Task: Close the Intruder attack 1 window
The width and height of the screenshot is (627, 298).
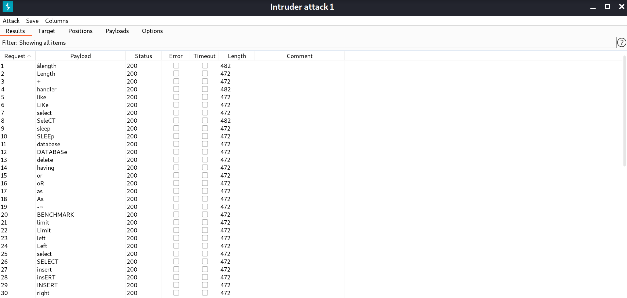Action: [621, 7]
